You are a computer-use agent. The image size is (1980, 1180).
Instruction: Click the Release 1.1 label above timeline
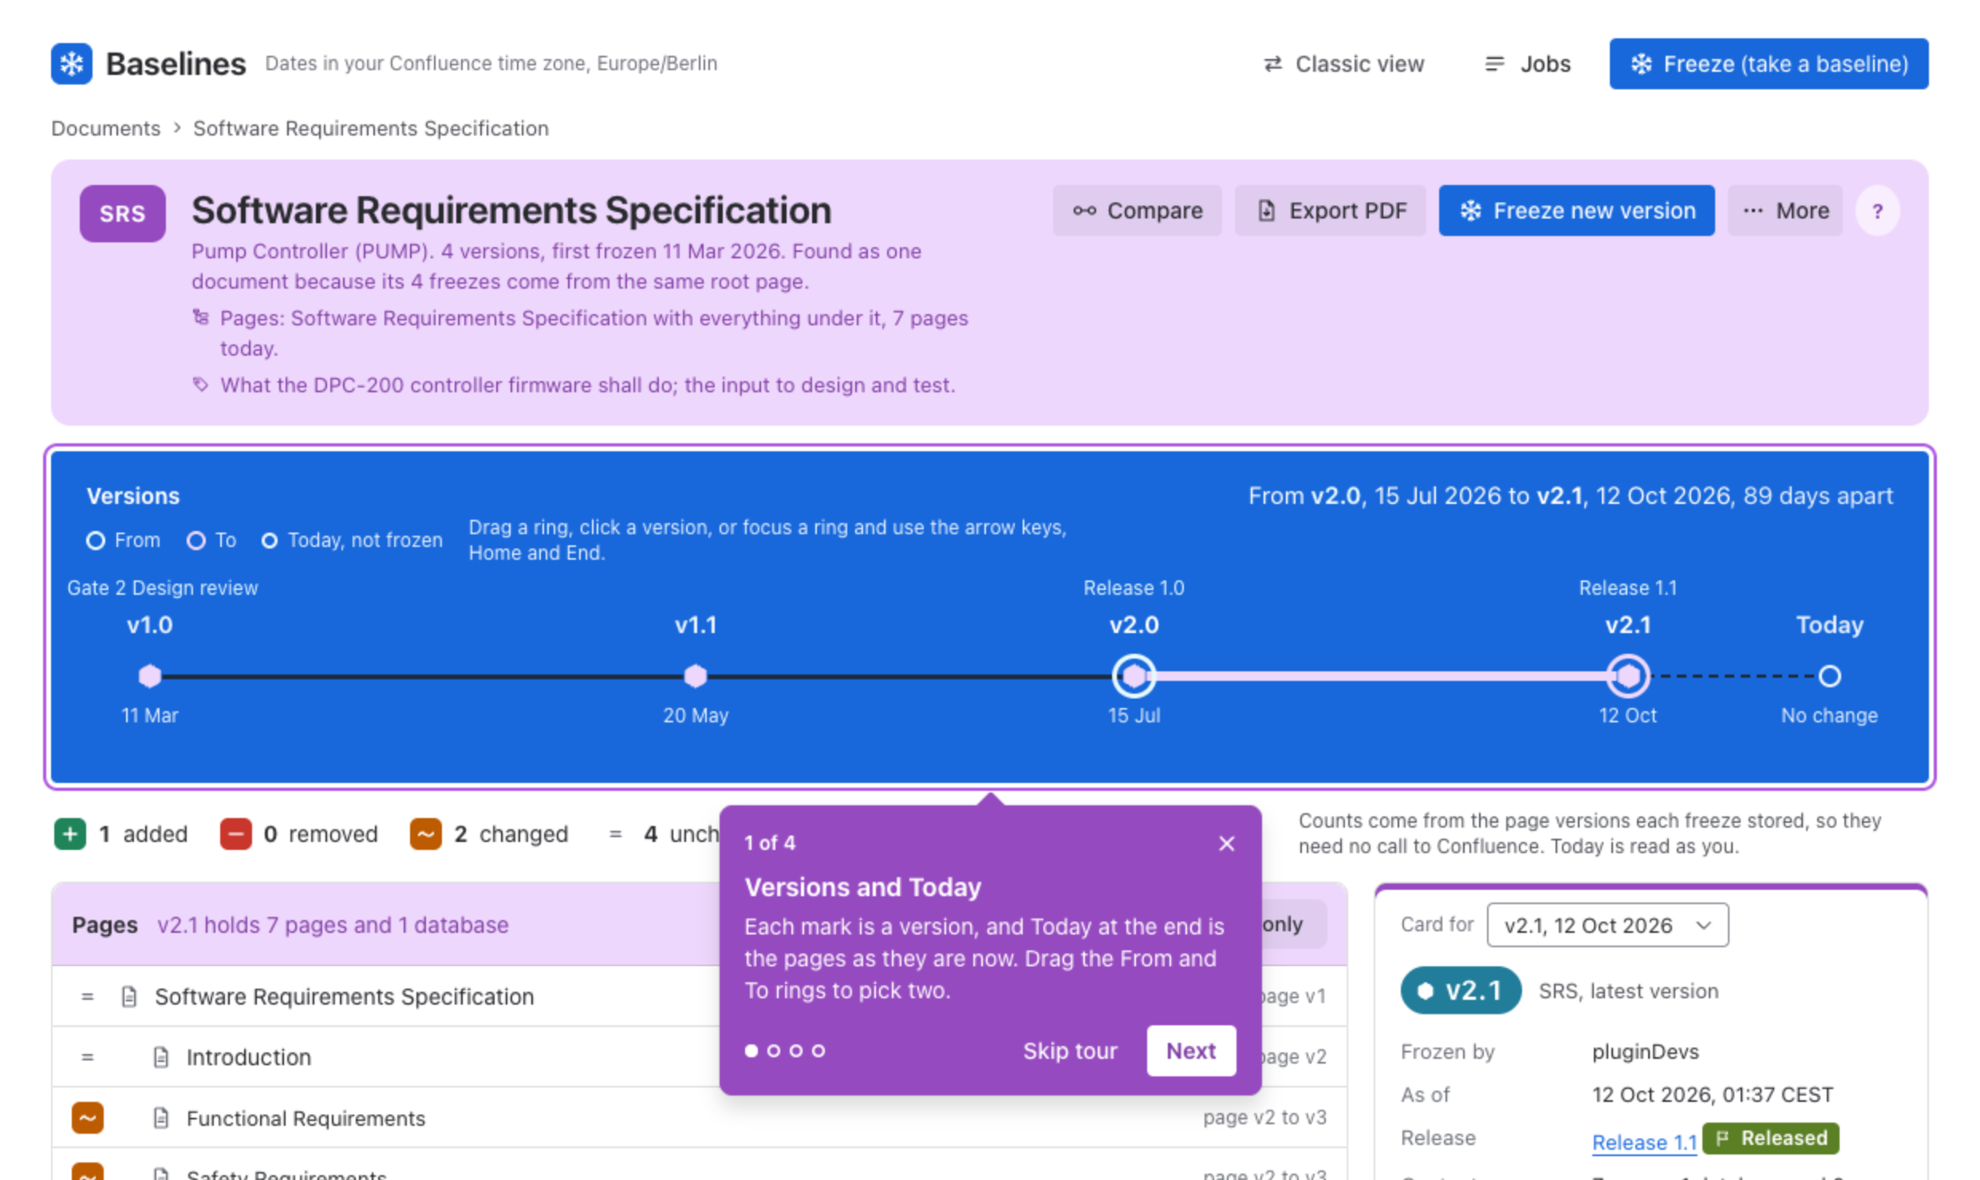(1627, 588)
